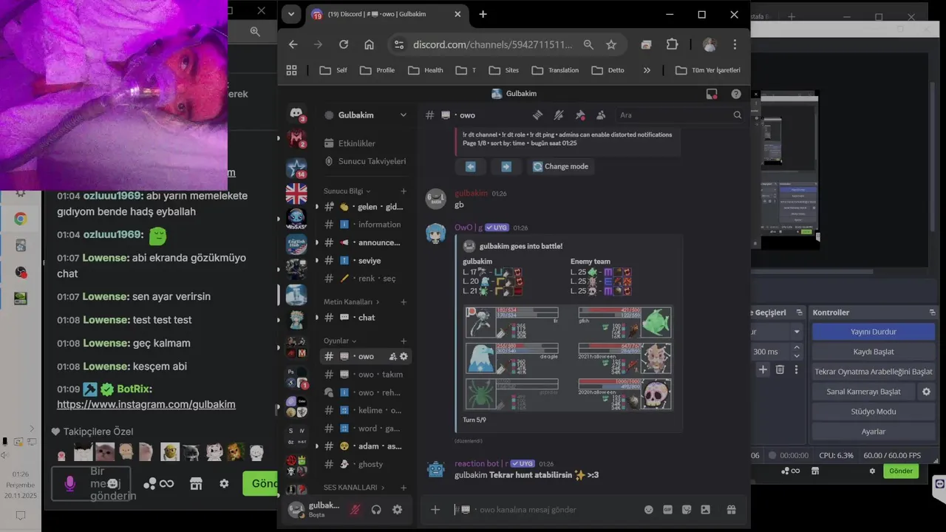Open GIF picker in message bar
This screenshot has height=532, width=946.
click(668, 510)
